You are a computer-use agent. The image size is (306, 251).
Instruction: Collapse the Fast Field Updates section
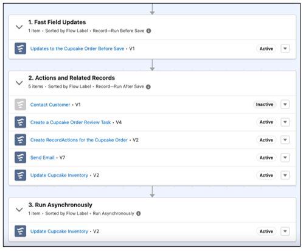tap(19, 27)
